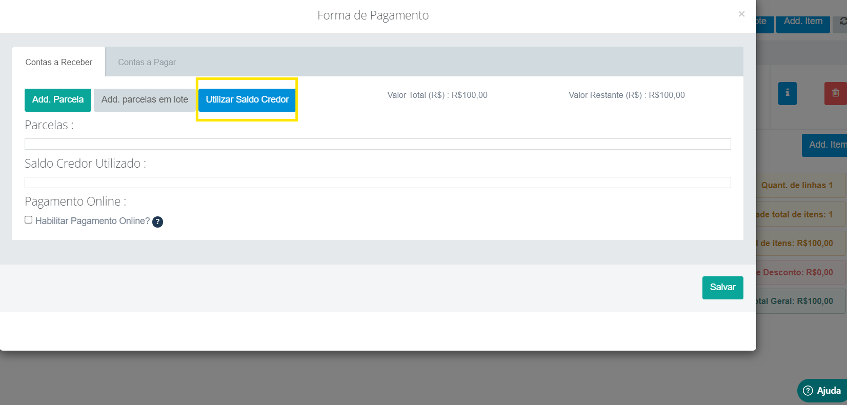This screenshot has height=405, width=847.
Task: Click Utilizar Saldo Credor button
Action: [x=247, y=100]
